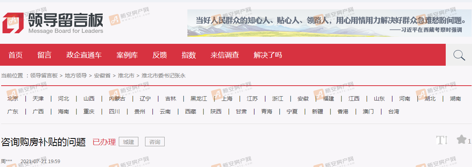472x167 pixels.
Task: Open the 新疆 link
Action: coord(318,111)
